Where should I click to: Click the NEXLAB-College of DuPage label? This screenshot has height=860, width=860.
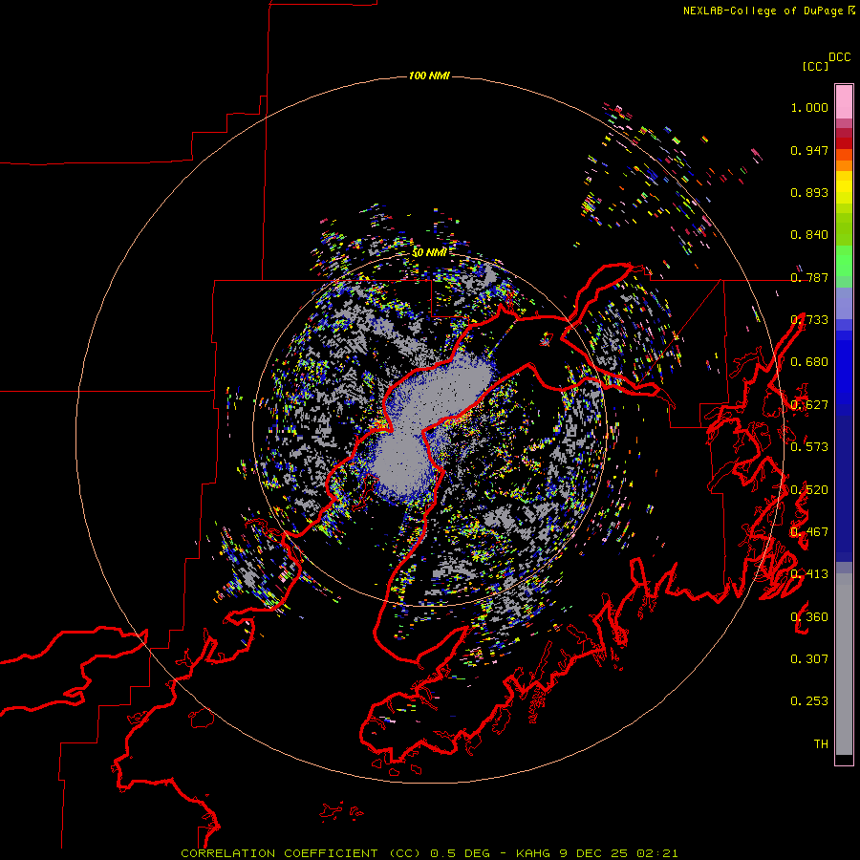coord(763,11)
